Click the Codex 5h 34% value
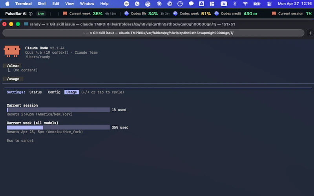Image resolution: width=314 pixels, height=196 pixels. coord(153,14)
